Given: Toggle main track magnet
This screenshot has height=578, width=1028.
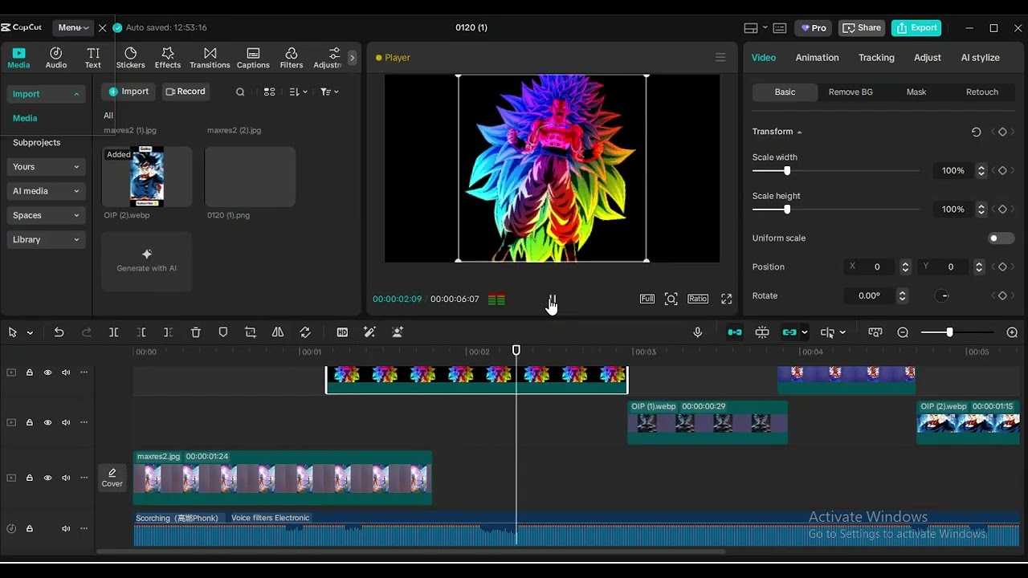Looking at the screenshot, I should tap(735, 332).
